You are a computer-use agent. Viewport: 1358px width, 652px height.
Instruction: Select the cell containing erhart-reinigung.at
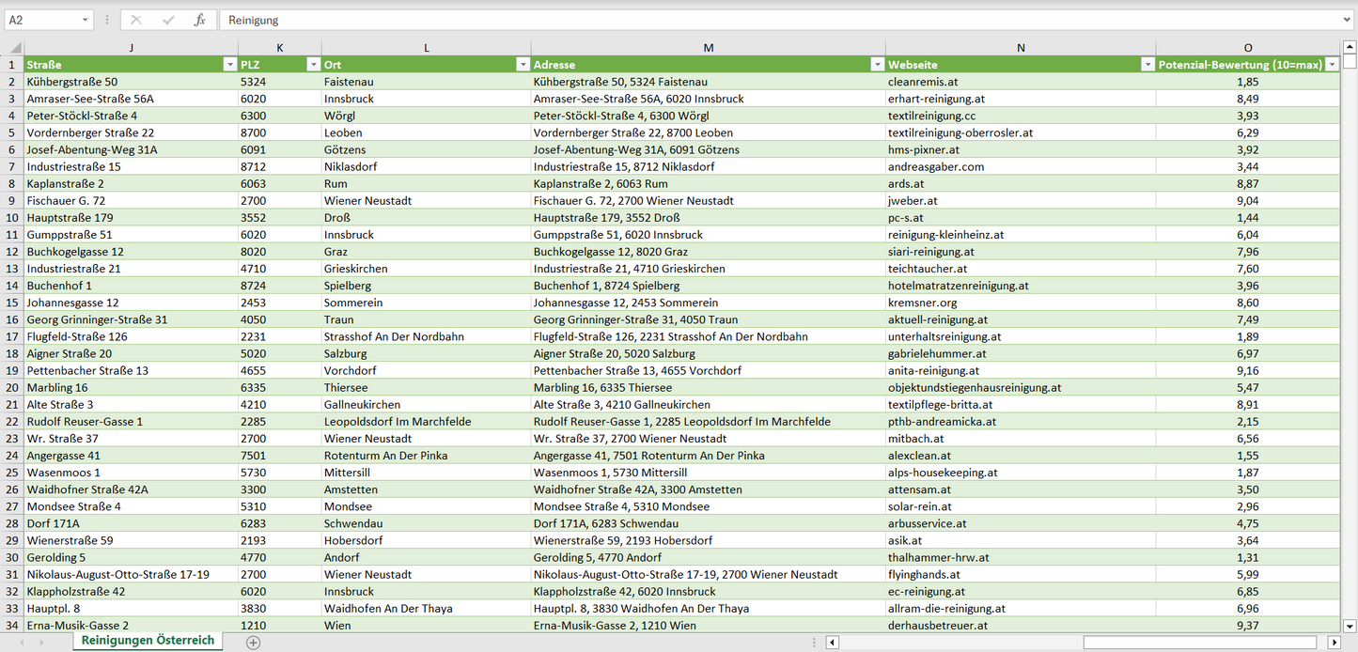tap(1020, 99)
